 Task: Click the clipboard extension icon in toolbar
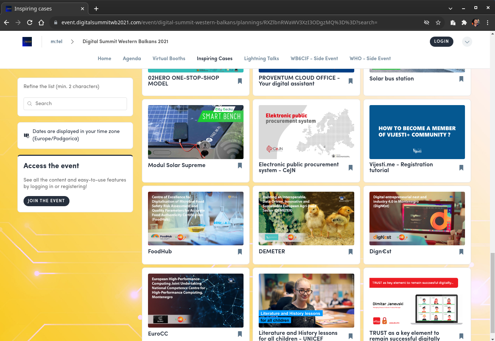click(x=453, y=22)
